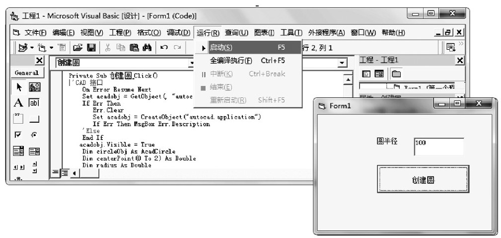Select the OptionButton control in toolbox
501x238 pixels.
click(x=34, y=135)
